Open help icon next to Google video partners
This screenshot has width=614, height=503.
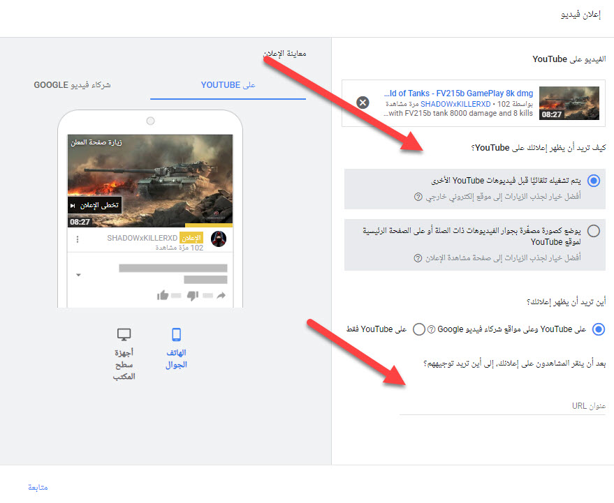pyautogui.click(x=431, y=330)
